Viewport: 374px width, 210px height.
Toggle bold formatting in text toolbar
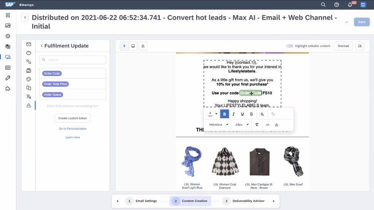(225, 114)
